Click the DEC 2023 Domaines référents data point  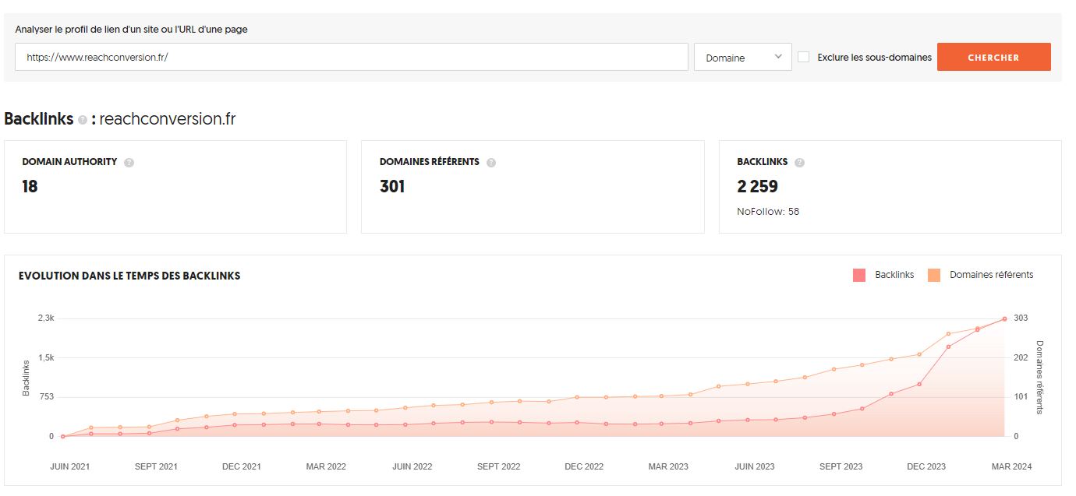tap(920, 354)
